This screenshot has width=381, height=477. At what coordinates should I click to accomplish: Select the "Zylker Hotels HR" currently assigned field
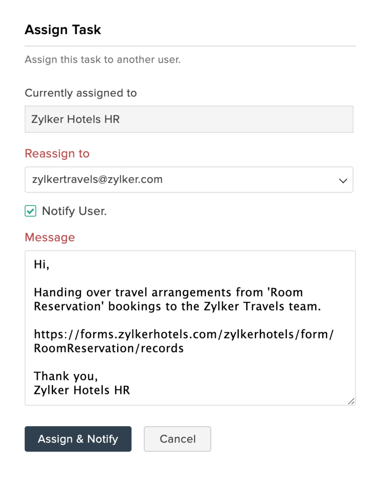click(x=189, y=119)
